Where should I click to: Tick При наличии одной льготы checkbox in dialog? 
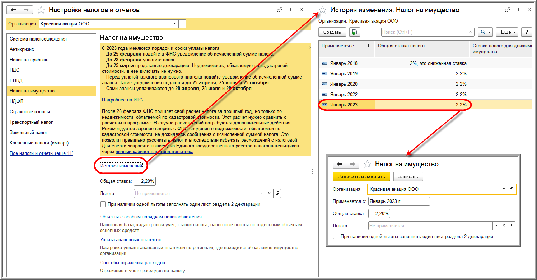[336, 237]
